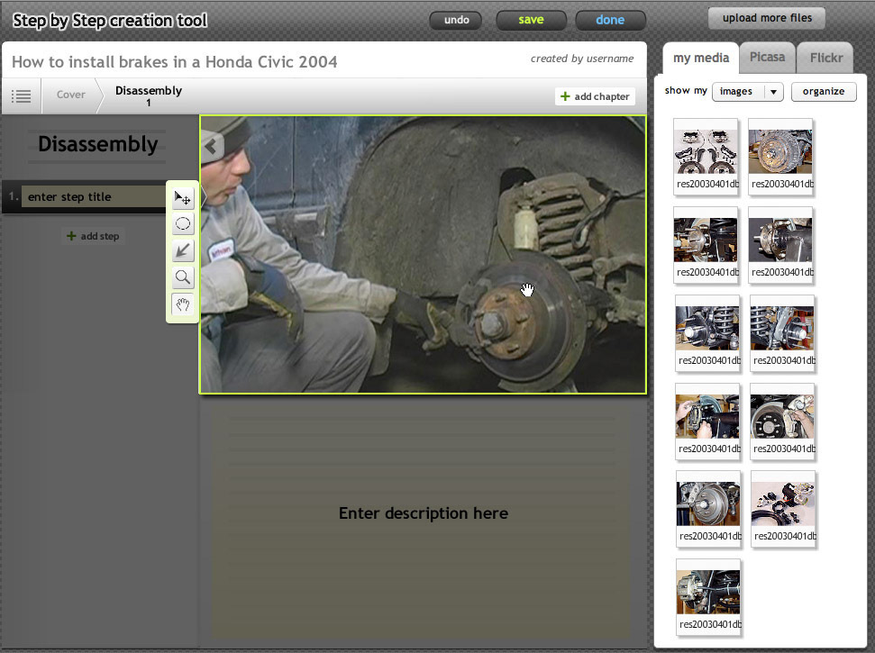875x653 pixels.
Task: Switch to the Flickr tab
Action: coord(826,58)
